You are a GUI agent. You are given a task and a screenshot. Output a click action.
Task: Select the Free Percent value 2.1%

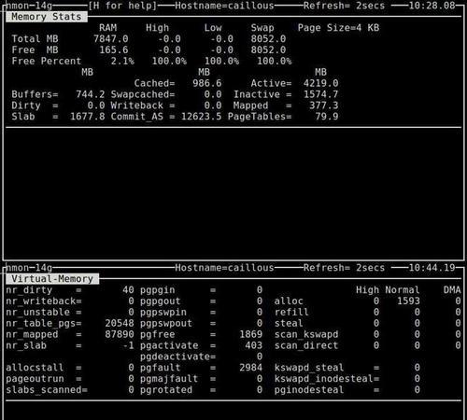pyautogui.click(x=122, y=61)
